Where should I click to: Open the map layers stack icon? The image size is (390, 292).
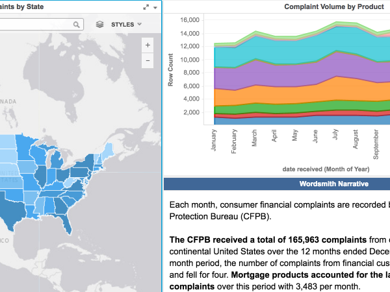coord(99,25)
